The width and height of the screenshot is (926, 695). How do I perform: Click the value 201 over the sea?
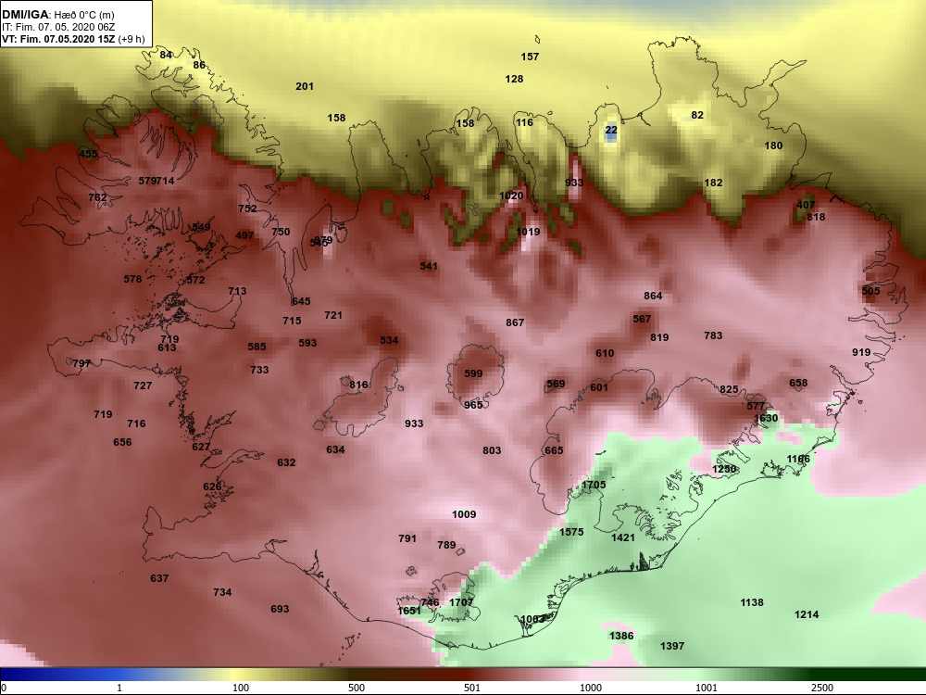(x=304, y=86)
